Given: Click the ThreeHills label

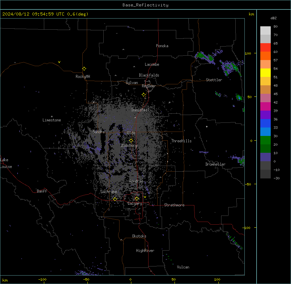Looking at the screenshot, I should (x=181, y=141).
